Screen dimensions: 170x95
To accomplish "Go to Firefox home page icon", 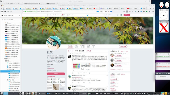I will click(11, 12).
